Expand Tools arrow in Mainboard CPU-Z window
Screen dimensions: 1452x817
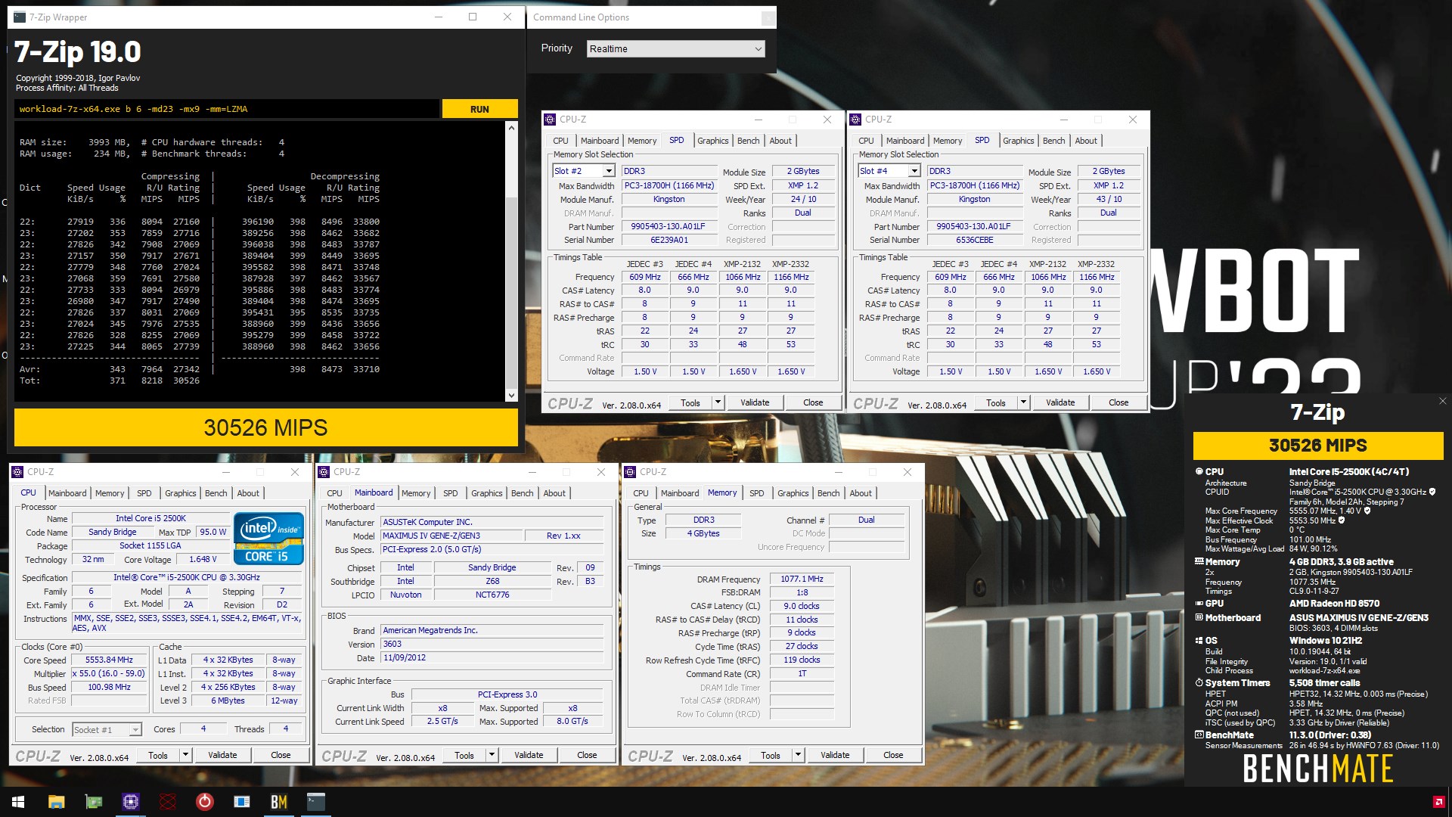coord(492,755)
